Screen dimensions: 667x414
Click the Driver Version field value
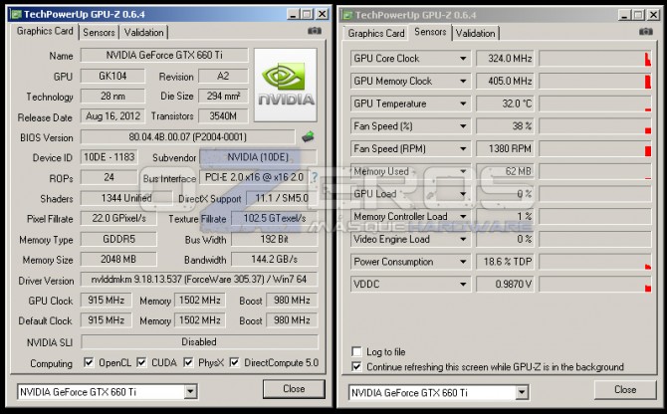click(x=199, y=280)
